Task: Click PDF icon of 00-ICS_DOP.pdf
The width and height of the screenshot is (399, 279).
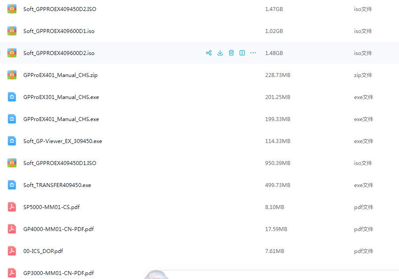Action: [x=12, y=251]
